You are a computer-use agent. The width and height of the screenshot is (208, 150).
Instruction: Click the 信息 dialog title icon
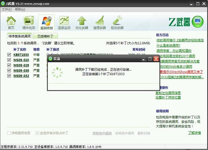tap(50, 59)
